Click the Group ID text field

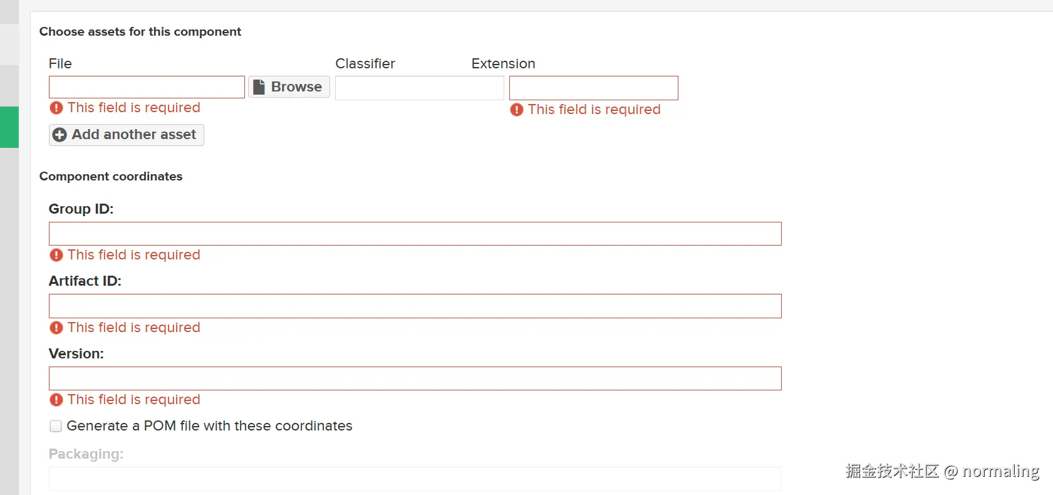point(415,234)
